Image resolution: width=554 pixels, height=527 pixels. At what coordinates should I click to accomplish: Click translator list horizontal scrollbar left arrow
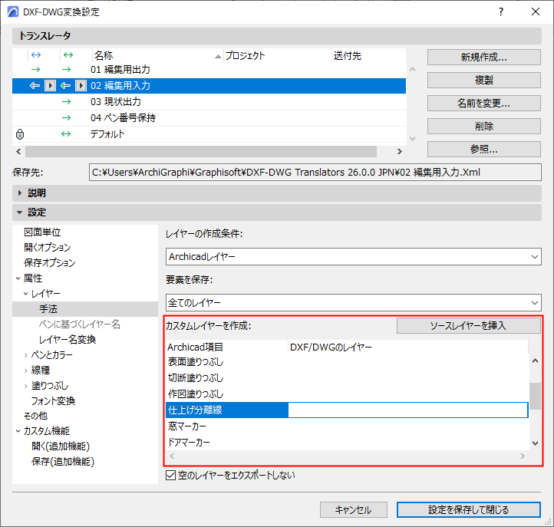click(x=18, y=152)
